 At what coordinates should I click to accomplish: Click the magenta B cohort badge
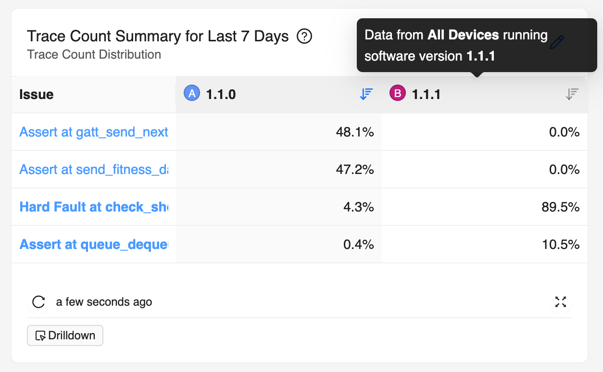pos(397,93)
